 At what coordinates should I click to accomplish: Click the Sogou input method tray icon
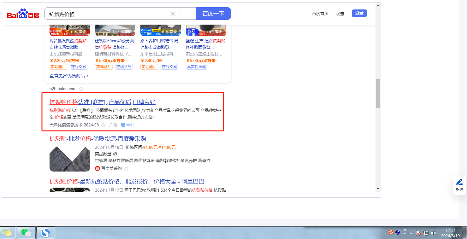pyautogui.click(x=391, y=232)
